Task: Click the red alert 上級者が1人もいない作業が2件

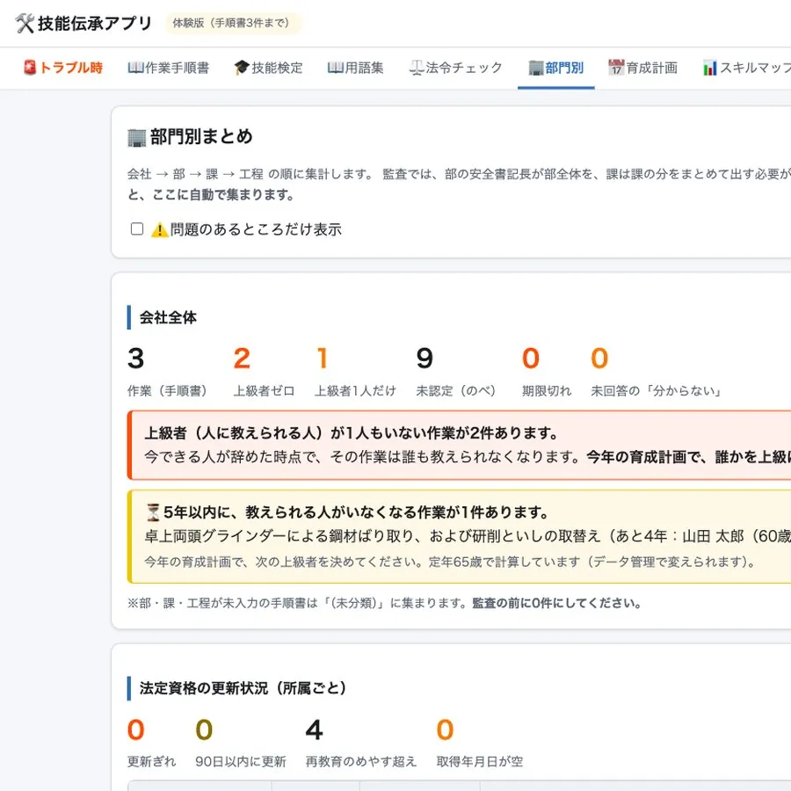Action: 459,445
